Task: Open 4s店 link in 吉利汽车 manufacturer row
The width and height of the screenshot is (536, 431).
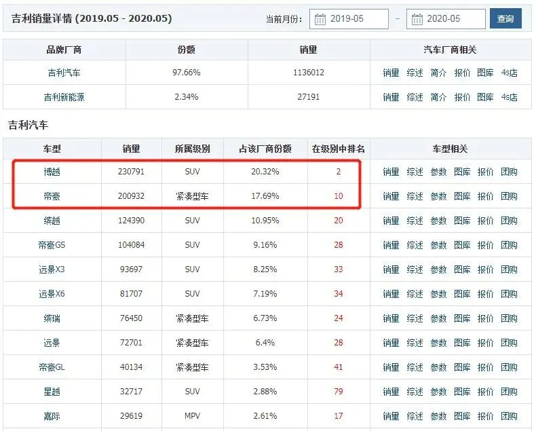Action: pos(510,73)
